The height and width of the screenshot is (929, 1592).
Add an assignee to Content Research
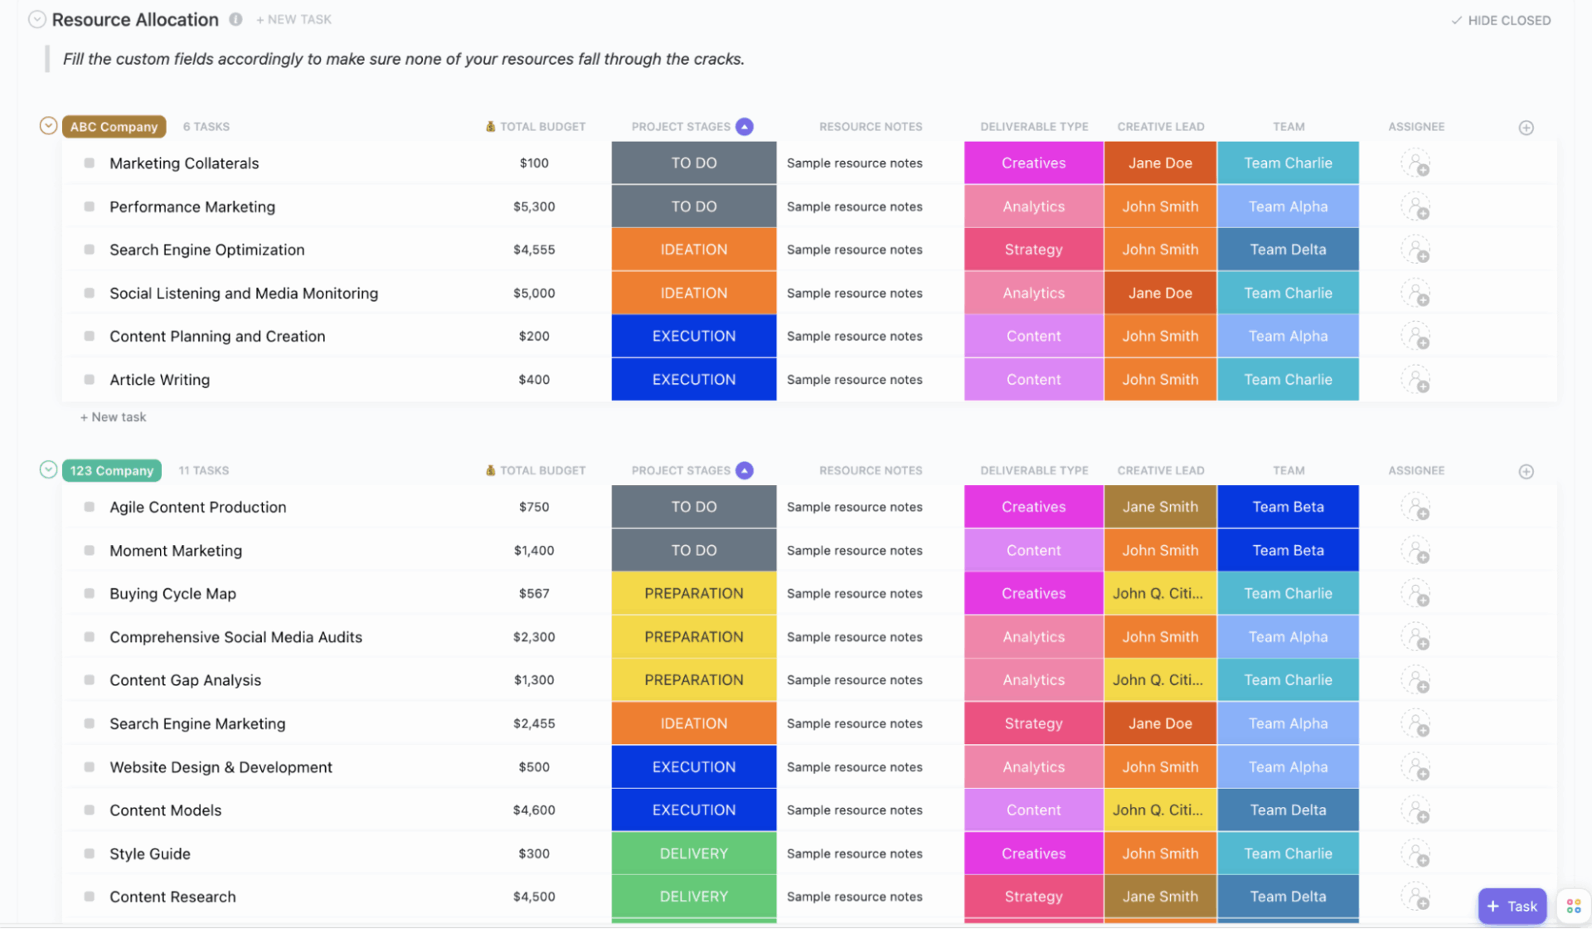click(1416, 897)
